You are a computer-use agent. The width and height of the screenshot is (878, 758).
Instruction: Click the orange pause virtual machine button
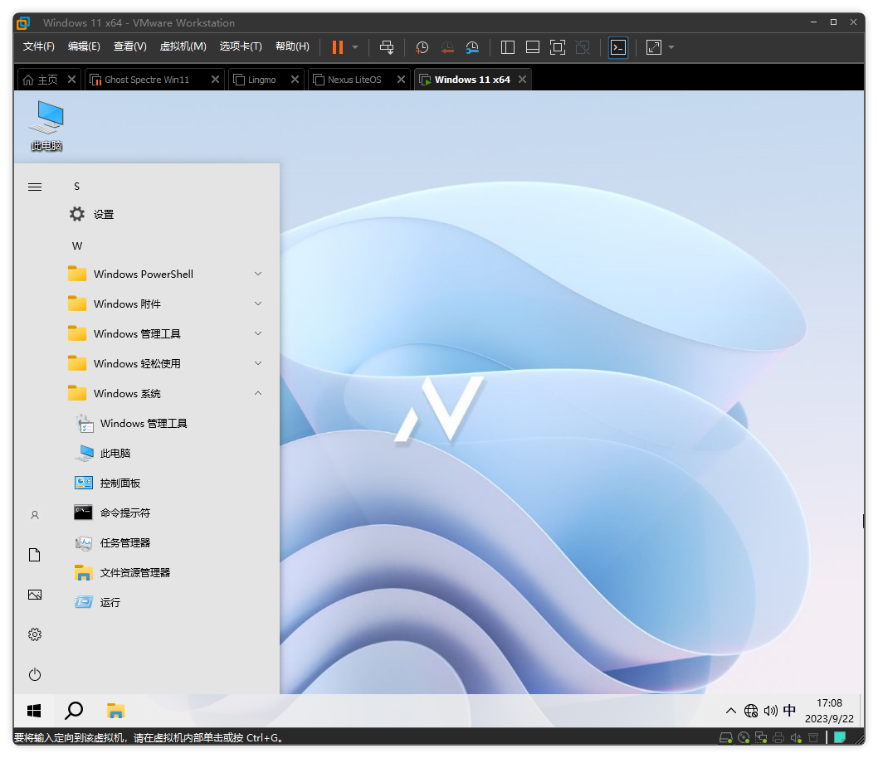point(337,47)
